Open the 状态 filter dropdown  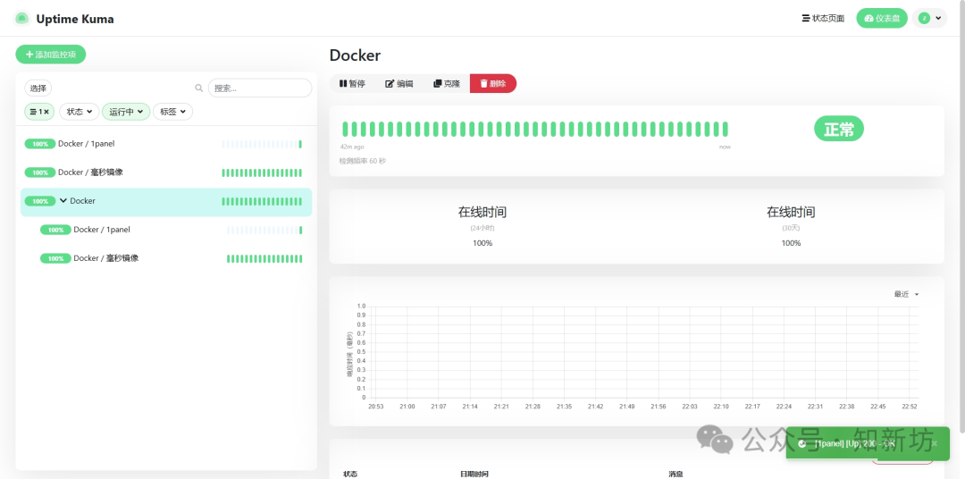(x=79, y=112)
